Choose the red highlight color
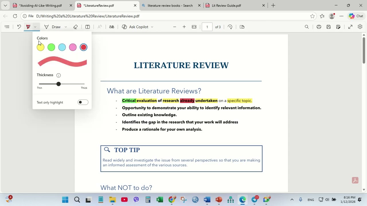Screen dimensions: 367x206 coord(83,47)
